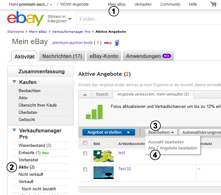The width and height of the screenshot is (221, 195).
Task: Open the premium-auction-tools profile link
Action: pos(73,42)
